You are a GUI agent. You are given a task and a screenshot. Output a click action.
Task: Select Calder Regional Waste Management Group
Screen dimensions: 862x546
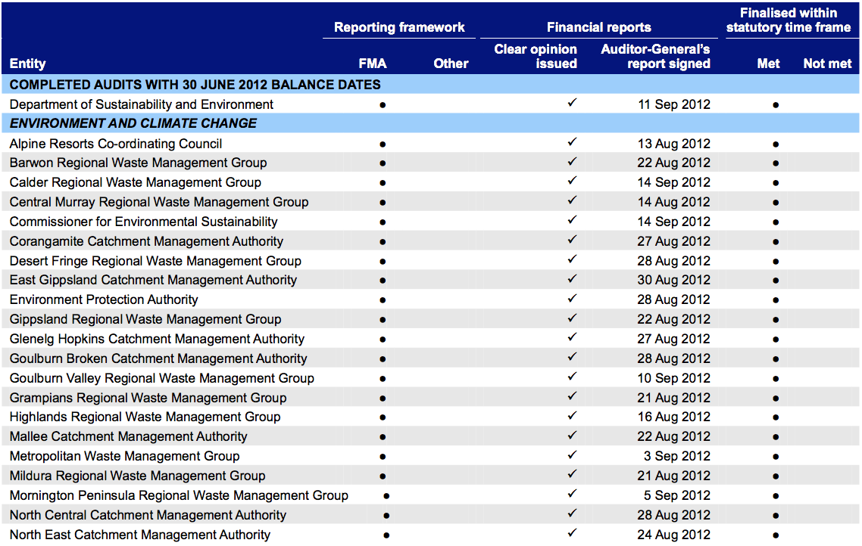136,182
